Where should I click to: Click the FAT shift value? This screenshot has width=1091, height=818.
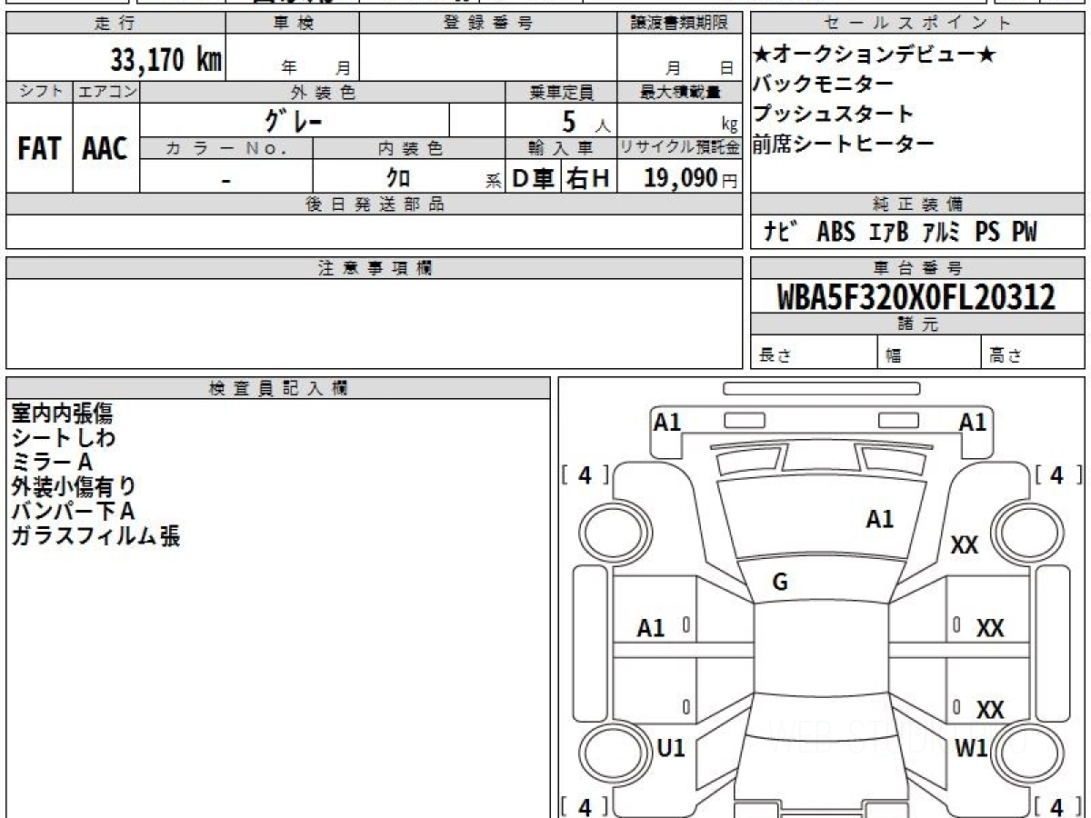(39, 148)
